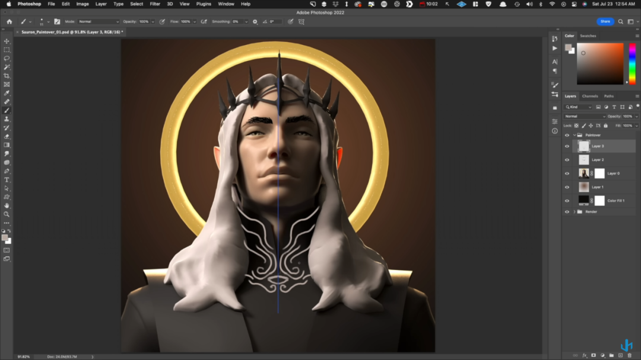The width and height of the screenshot is (641, 360).
Task: Select the Clone Stamp tool
Action: 7,119
